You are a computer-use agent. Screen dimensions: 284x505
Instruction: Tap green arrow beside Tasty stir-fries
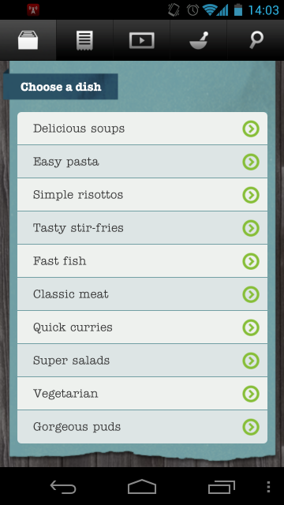(x=251, y=228)
